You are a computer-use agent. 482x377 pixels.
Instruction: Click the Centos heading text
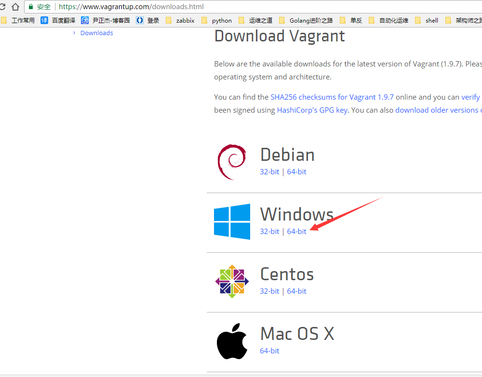point(287,274)
